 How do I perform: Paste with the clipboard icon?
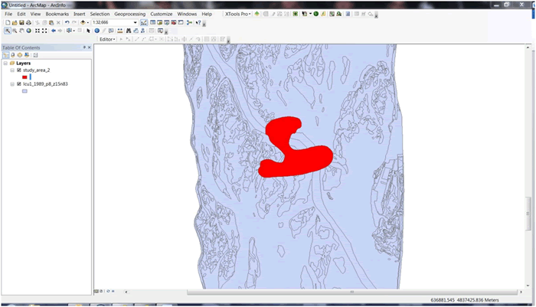(51, 22)
